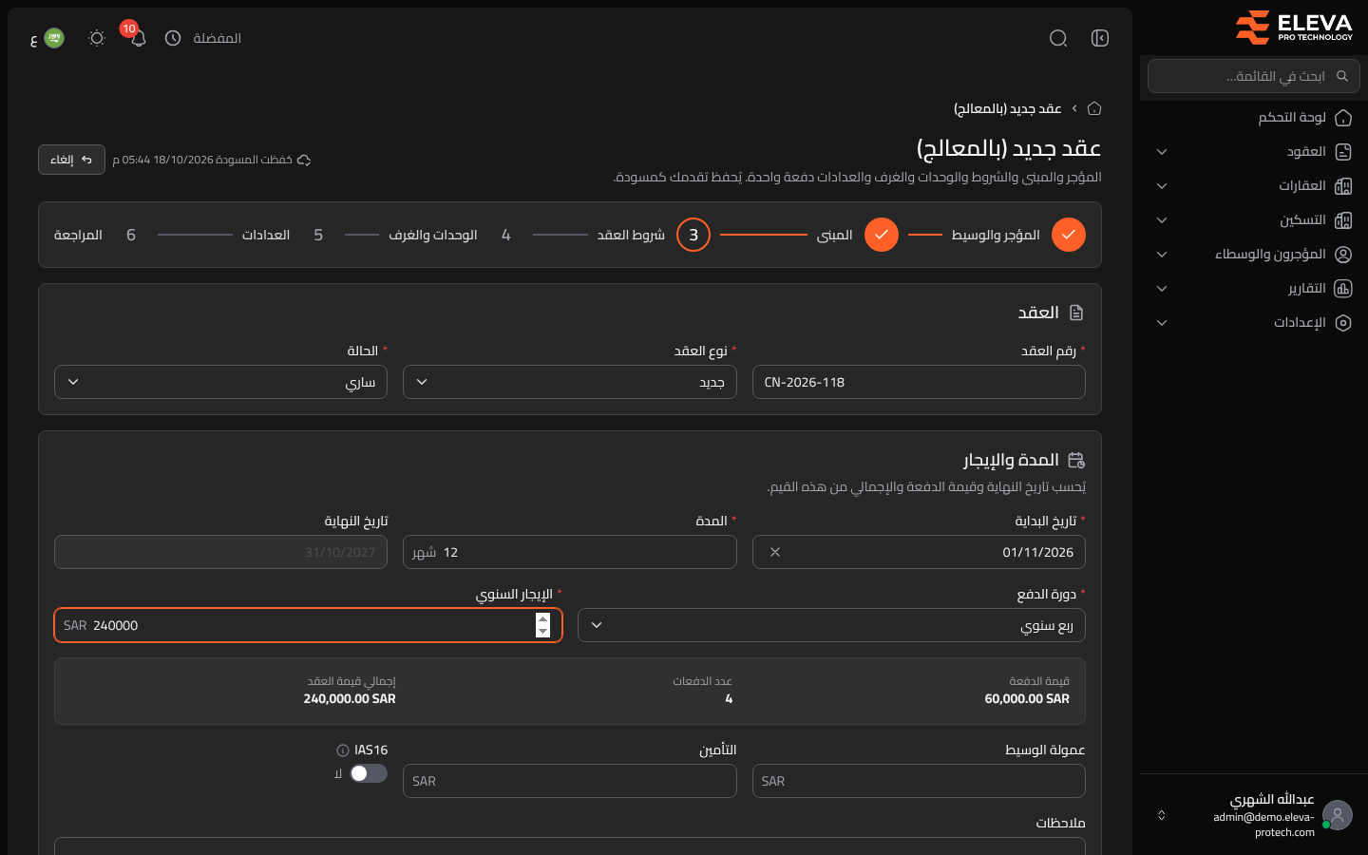Viewport: 1368px width, 855px height.
Task: Open المفضلة favorites link
Action: [x=217, y=38]
